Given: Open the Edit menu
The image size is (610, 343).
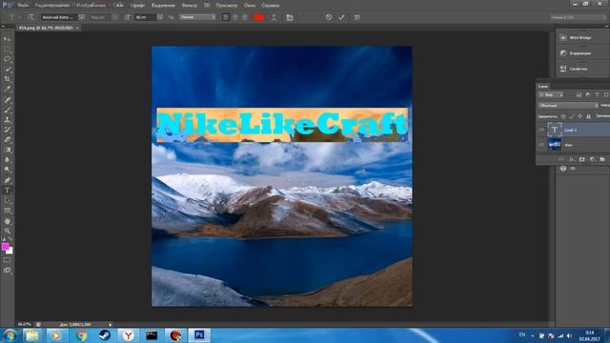Looking at the screenshot, I should tap(52, 6).
